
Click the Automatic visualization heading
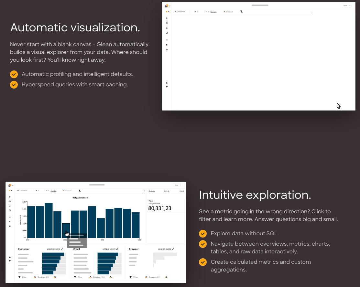(75, 27)
